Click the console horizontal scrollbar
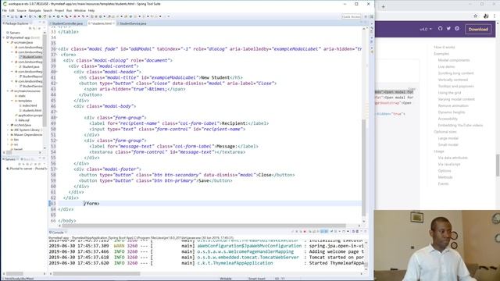500x281 pixels. pos(96,274)
